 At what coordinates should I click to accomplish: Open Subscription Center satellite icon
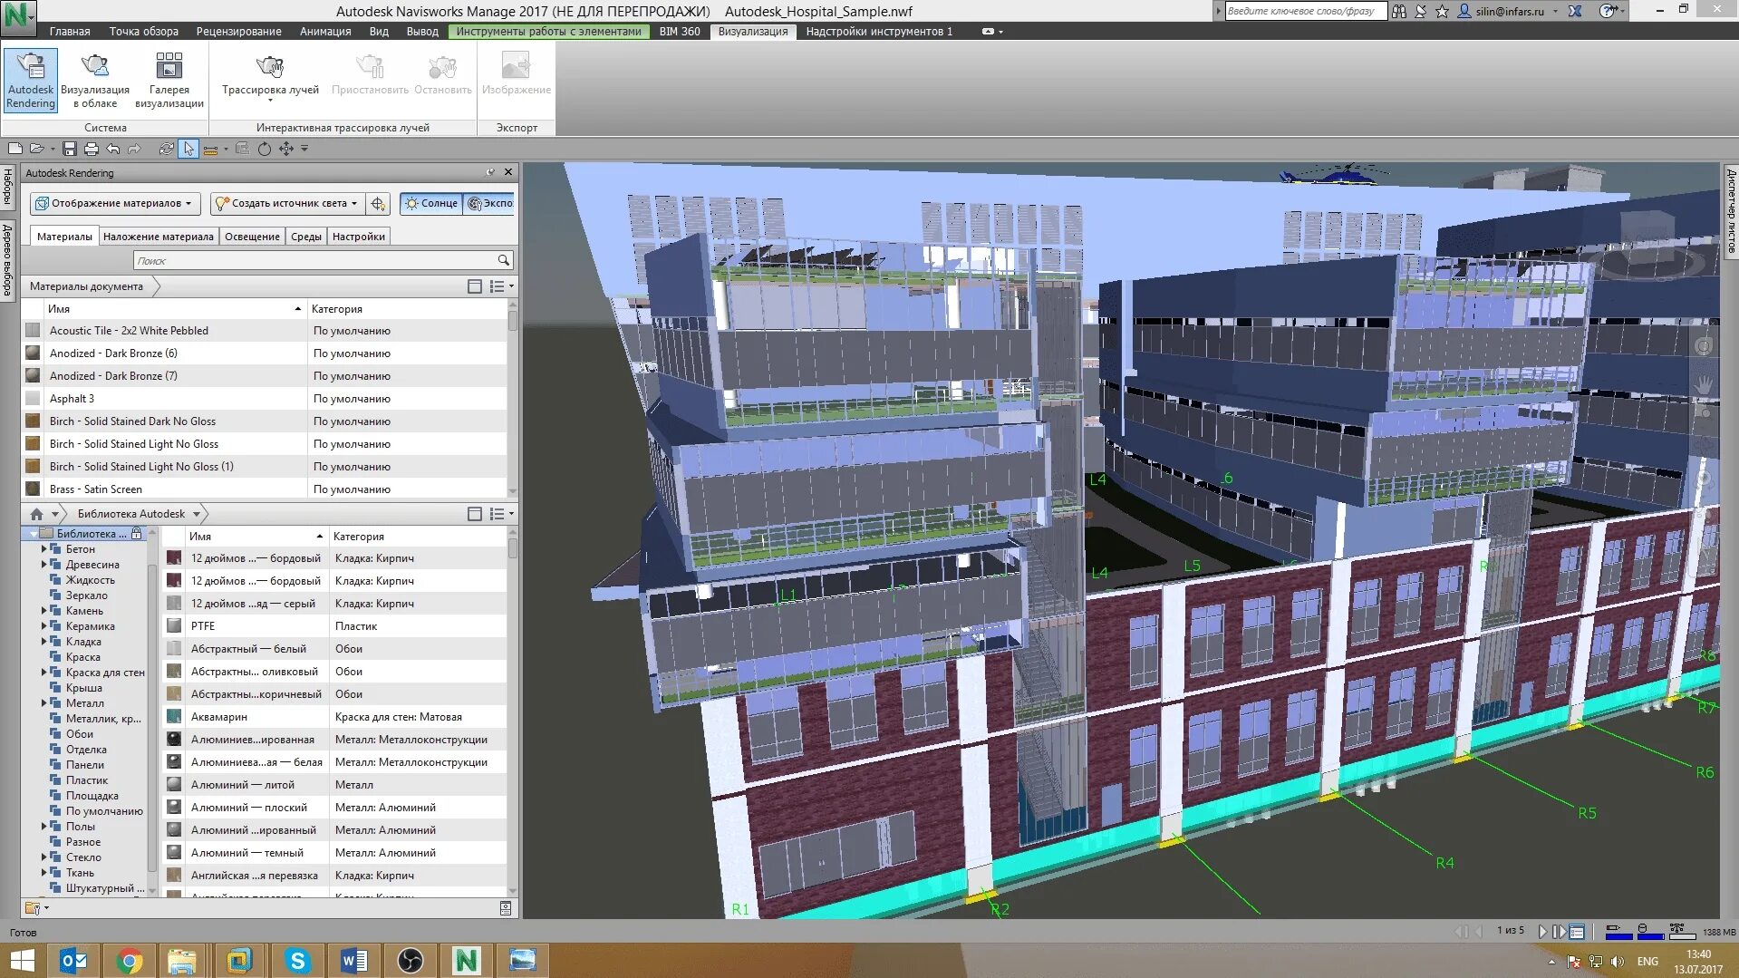click(x=1421, y=11)
